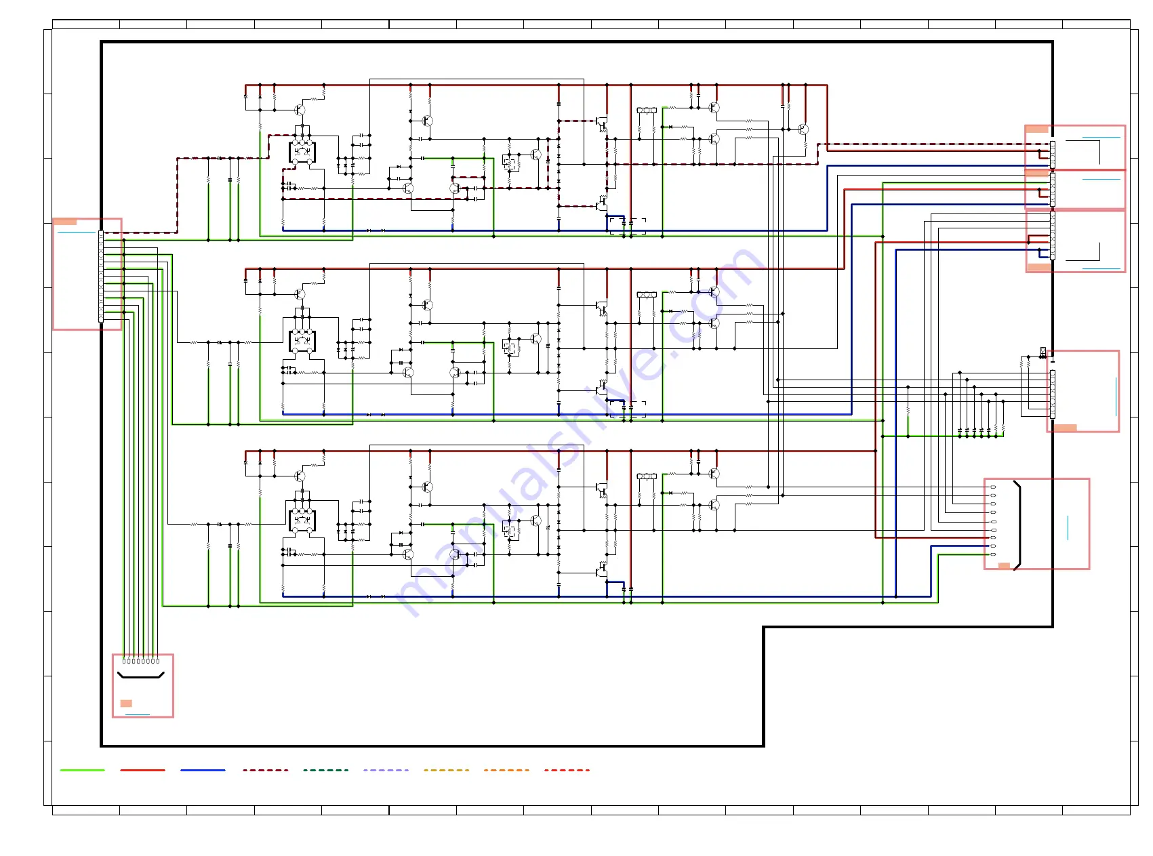The width and height of the screenshot is (1153, 856).
Task: Click the solid red legend line
Action: pos(142,770)
